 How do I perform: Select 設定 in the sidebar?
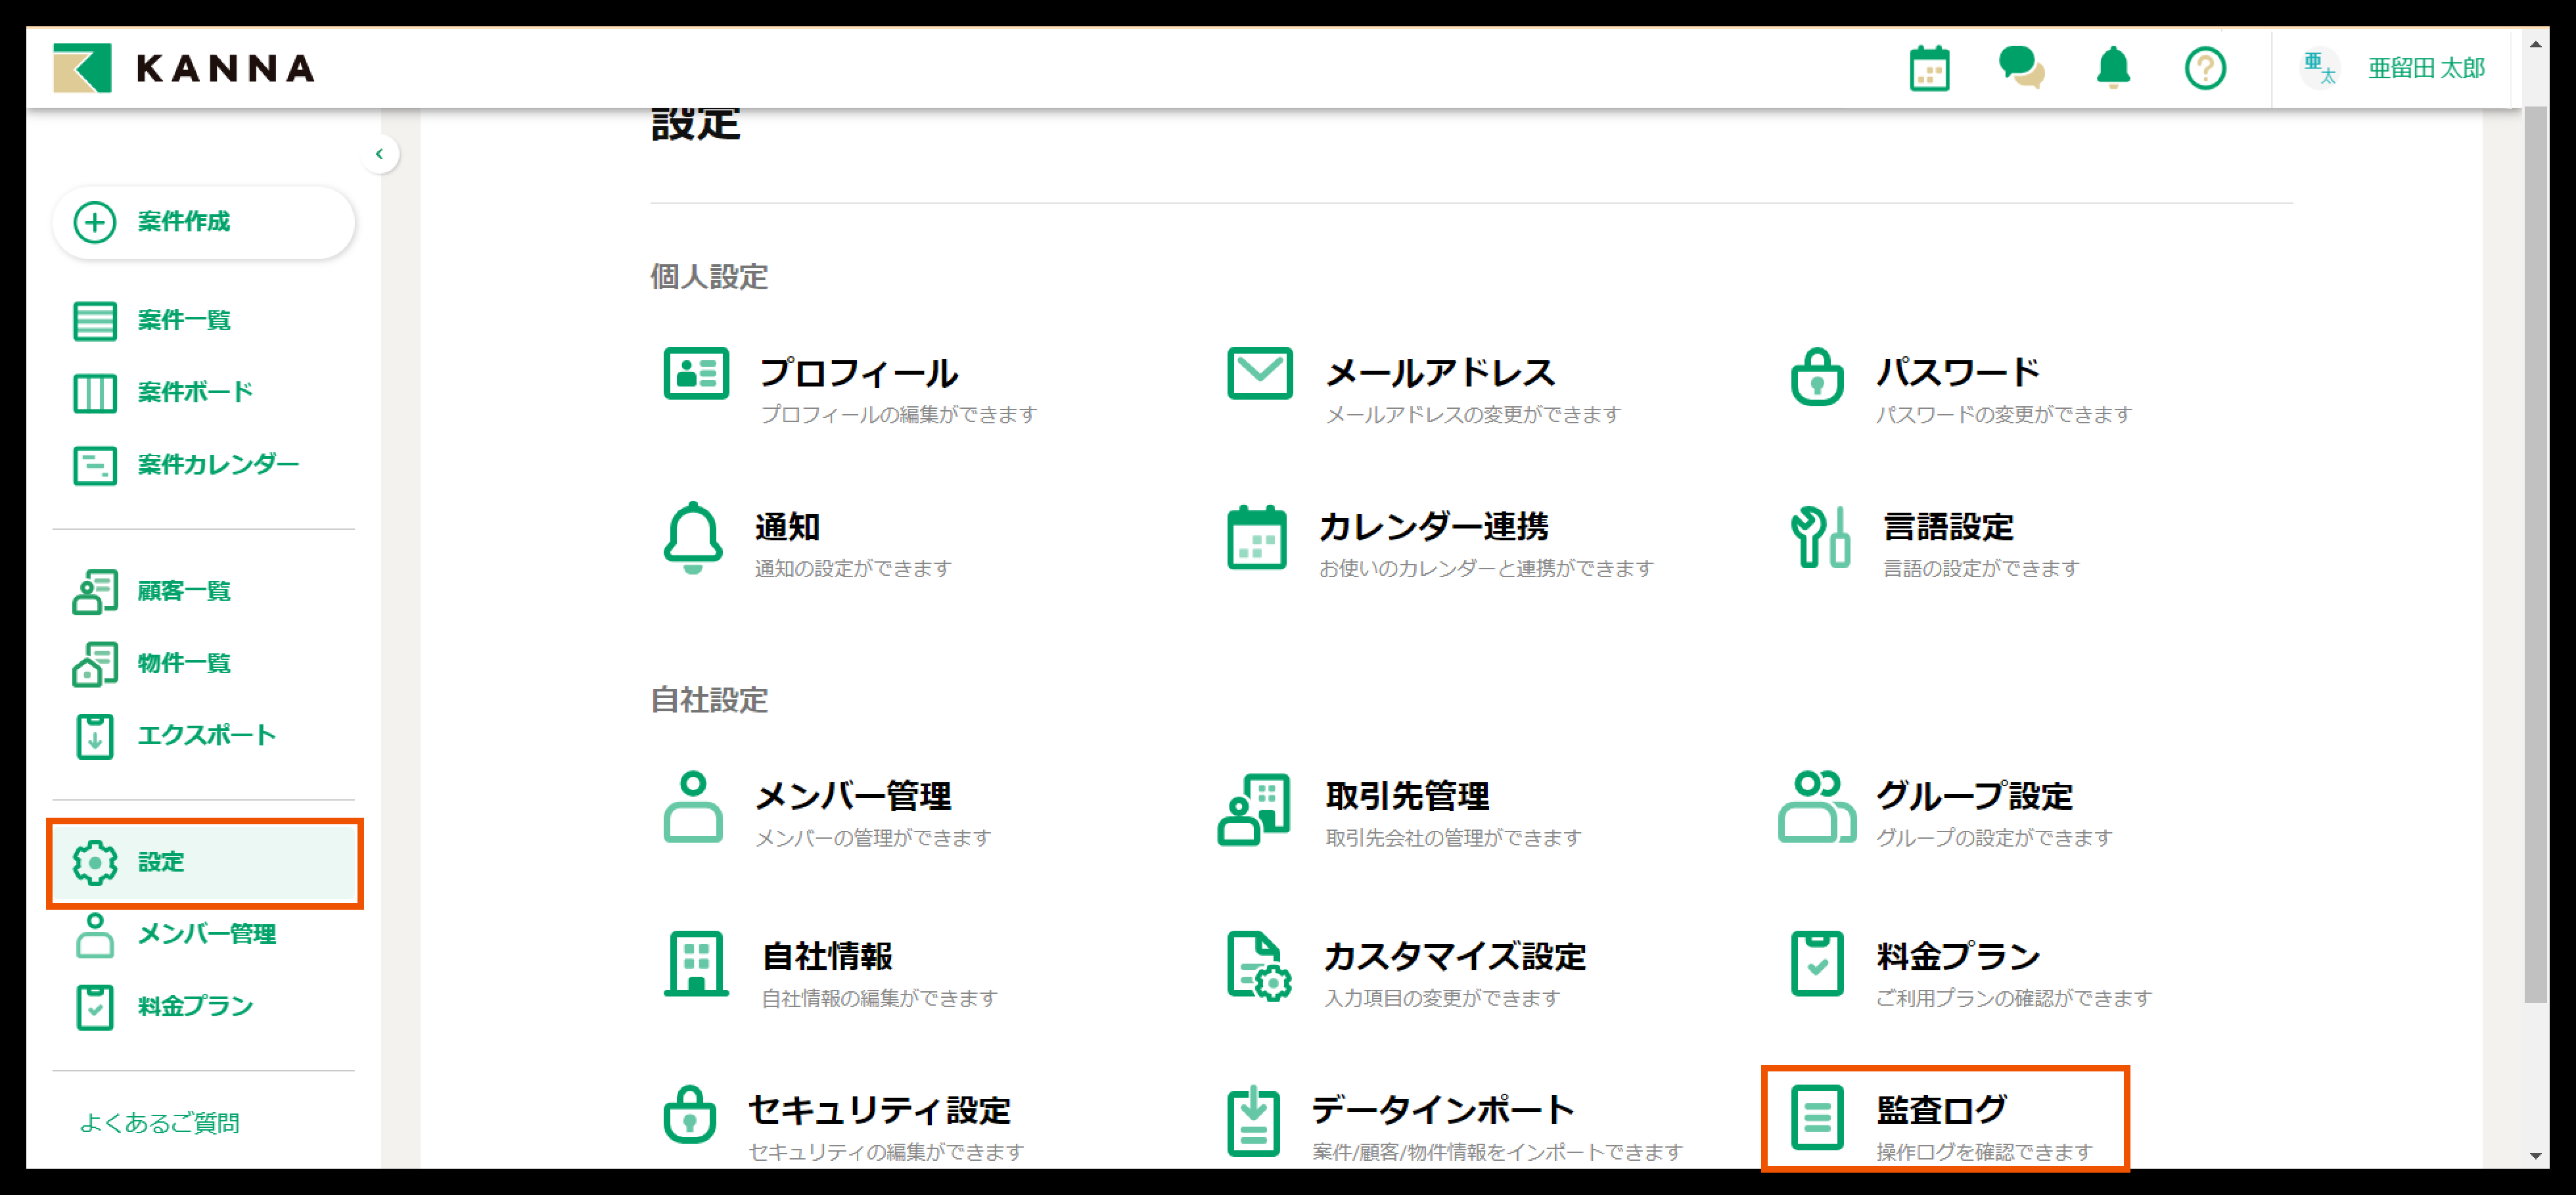(205, 862)
